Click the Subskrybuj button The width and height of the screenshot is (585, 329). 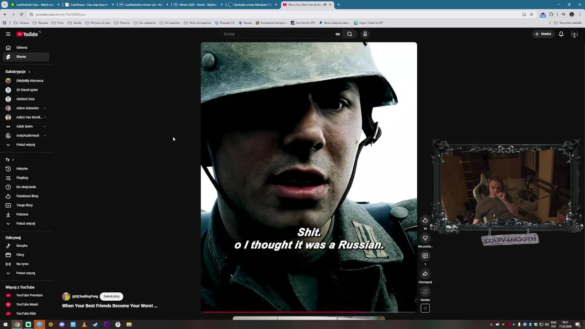(x=111, y=296)
